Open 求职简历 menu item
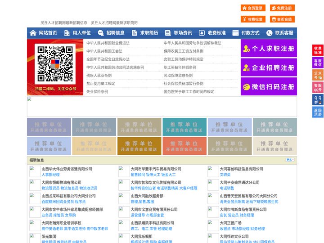Screen dimensions: 324x243 149,33
